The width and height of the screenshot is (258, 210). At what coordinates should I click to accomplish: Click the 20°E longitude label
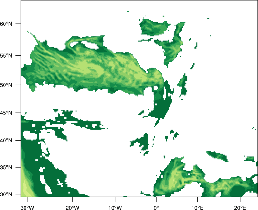pos(240,208)
